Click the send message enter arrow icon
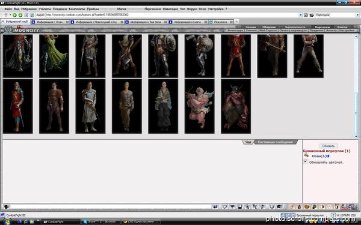 tap(215, 206)
